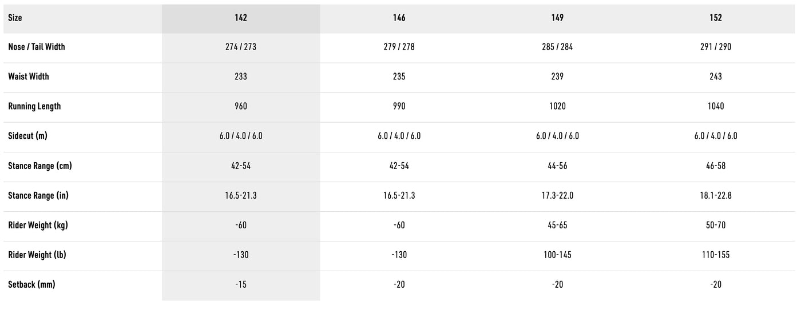Select the Sidecut (m) row label
Screen dimensions: 801x322
27,136
